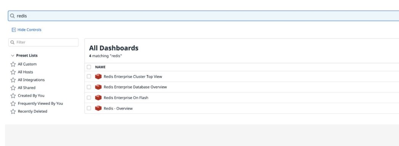Click the Hide Controls collapse icon

(x=14, y=30)
